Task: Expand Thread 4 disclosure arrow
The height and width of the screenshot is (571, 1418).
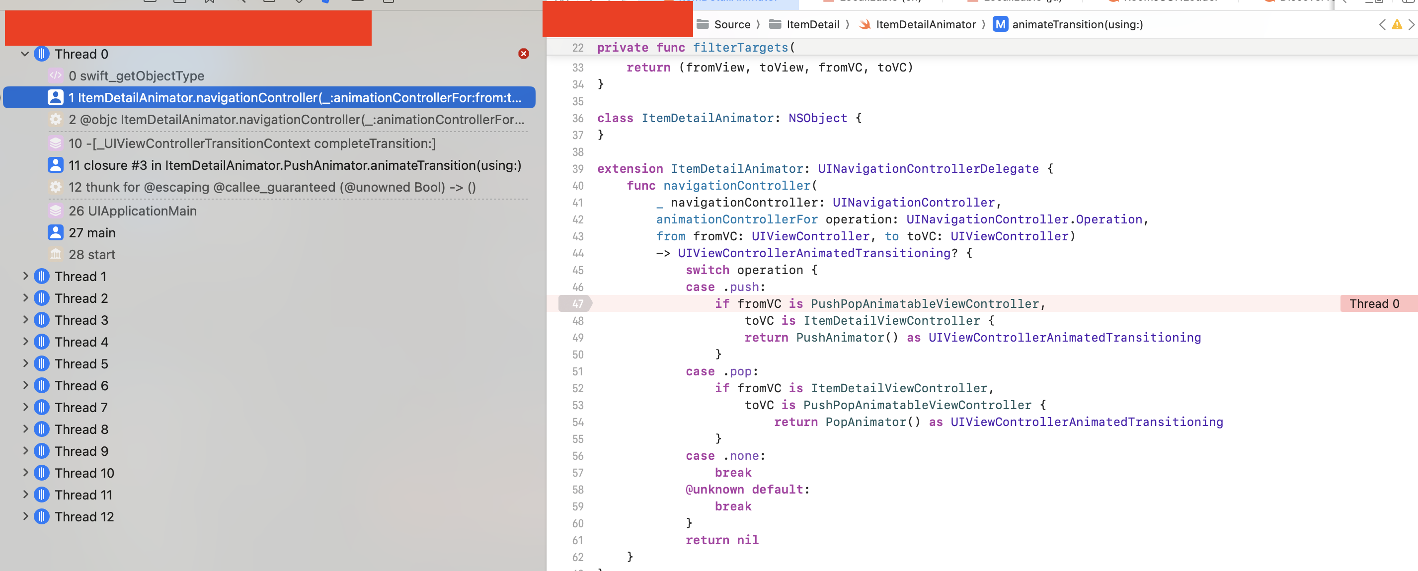Action: 25,342
